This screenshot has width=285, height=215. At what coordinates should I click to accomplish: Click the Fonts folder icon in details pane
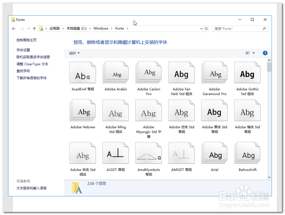(77, 188)
